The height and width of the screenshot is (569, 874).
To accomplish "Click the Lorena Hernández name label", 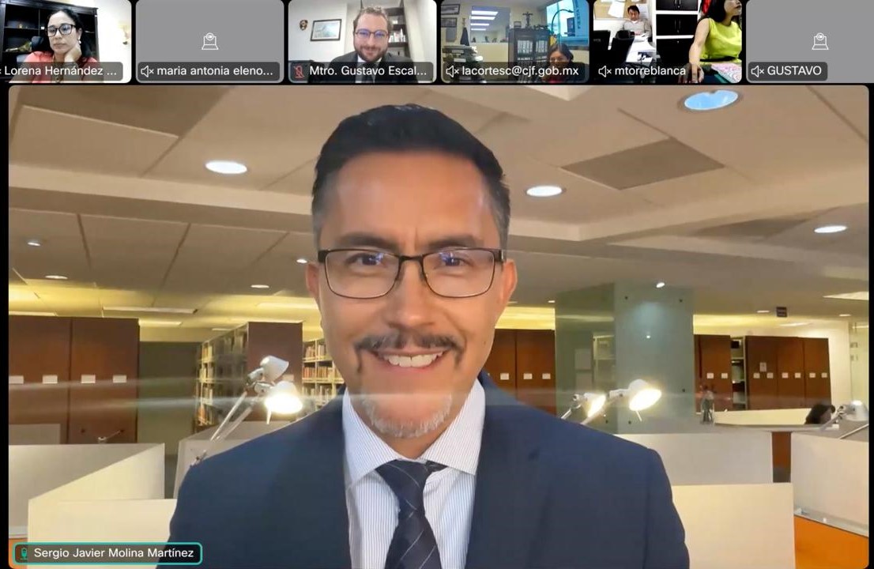I will tap(60, 71).
